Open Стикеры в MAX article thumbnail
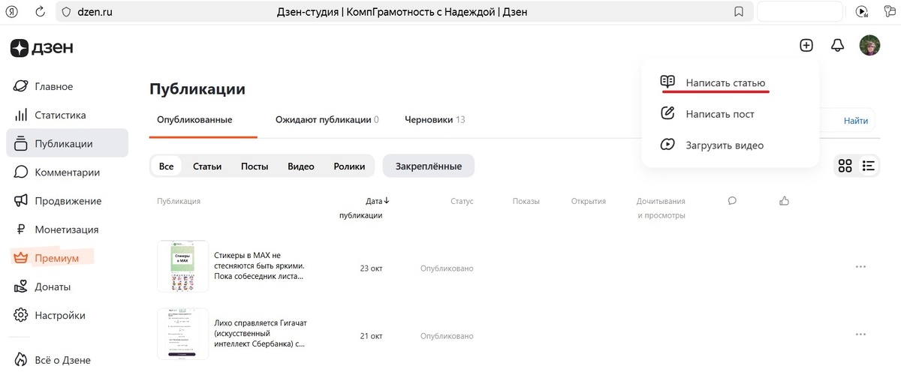 click(x=183, y=266)
